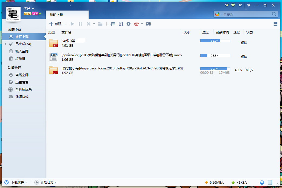Click the 23.6% progress bar
Image resolution: width=282 pixels, height=188 pixels.
coord(215,56)
